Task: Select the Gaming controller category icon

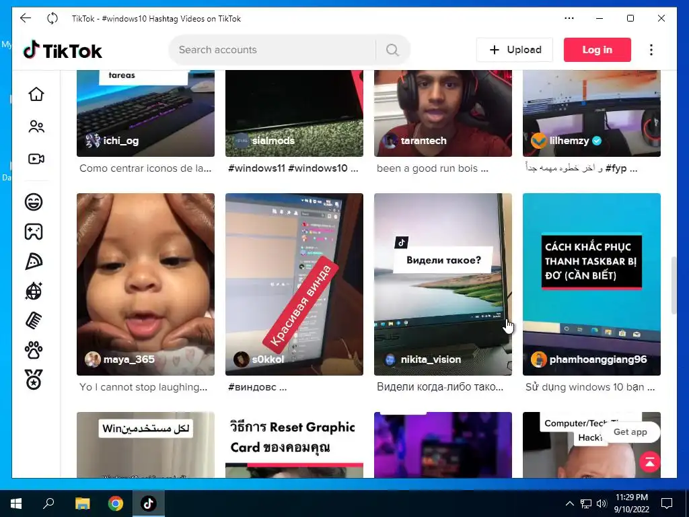Action: coord(34,232)
